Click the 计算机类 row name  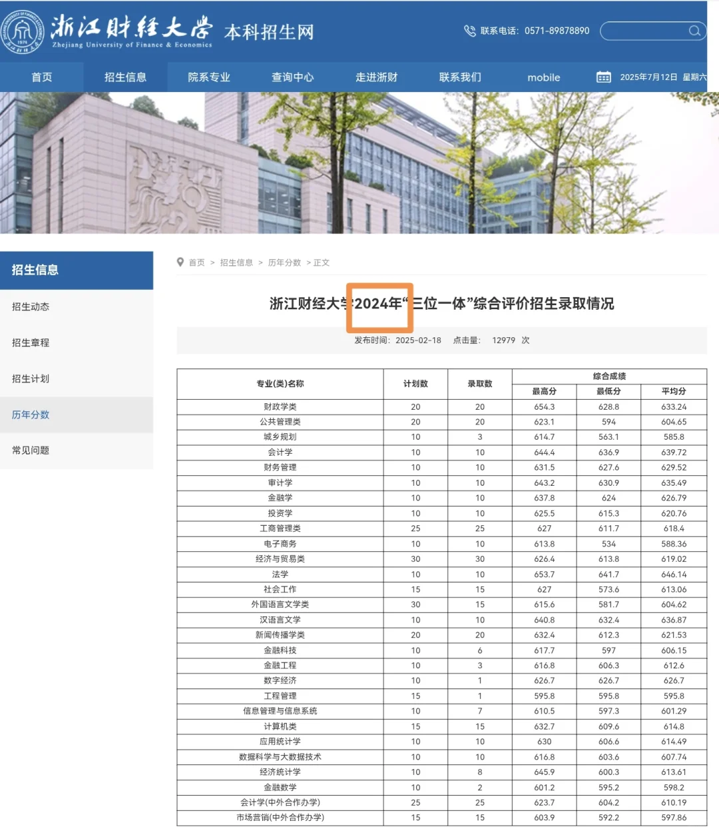pyautogui.click(x=280, y=726)
